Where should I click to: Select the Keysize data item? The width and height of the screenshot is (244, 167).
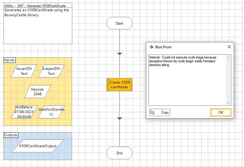point(38,91)
